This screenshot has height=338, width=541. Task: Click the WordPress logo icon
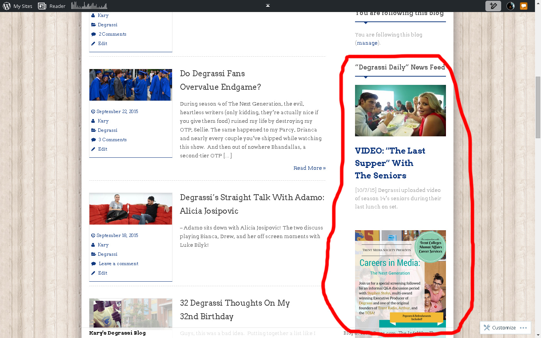point(7,6)
